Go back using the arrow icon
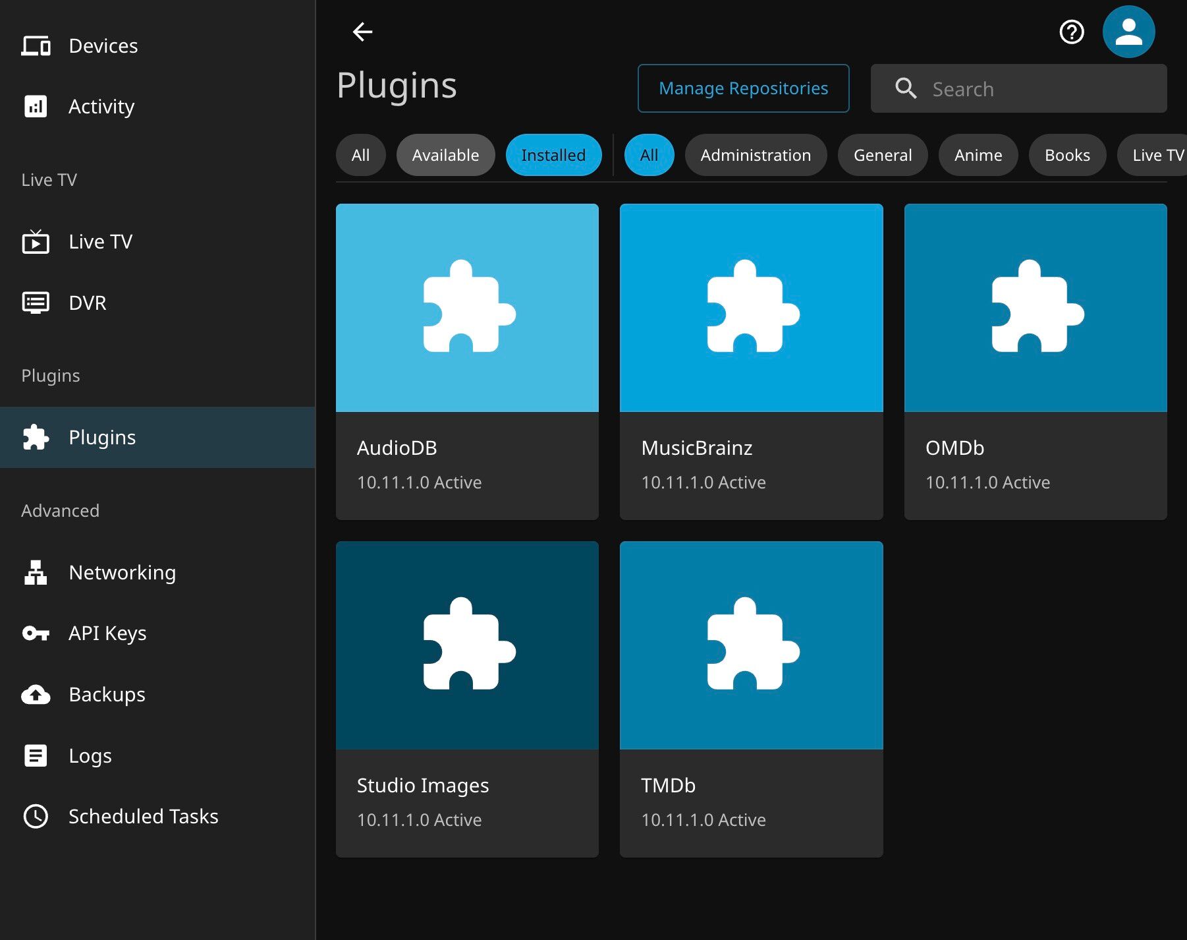The image size is (1187, 940). (362, 32)
